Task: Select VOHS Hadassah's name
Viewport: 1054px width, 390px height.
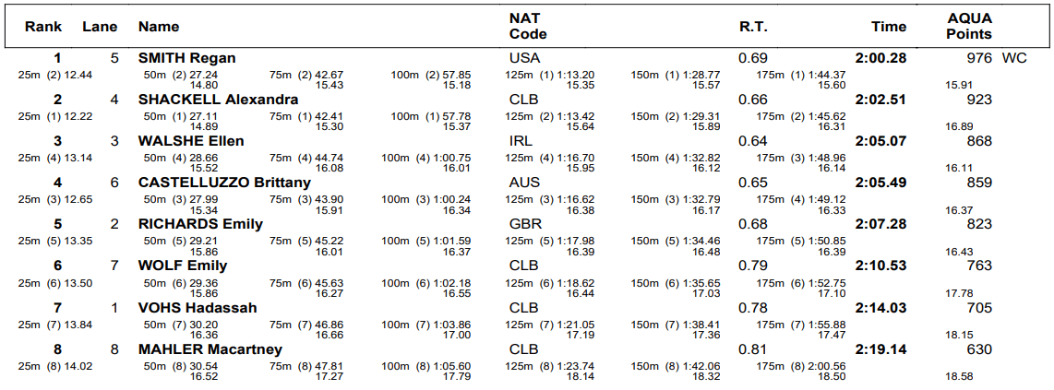Action: [198, 307]
